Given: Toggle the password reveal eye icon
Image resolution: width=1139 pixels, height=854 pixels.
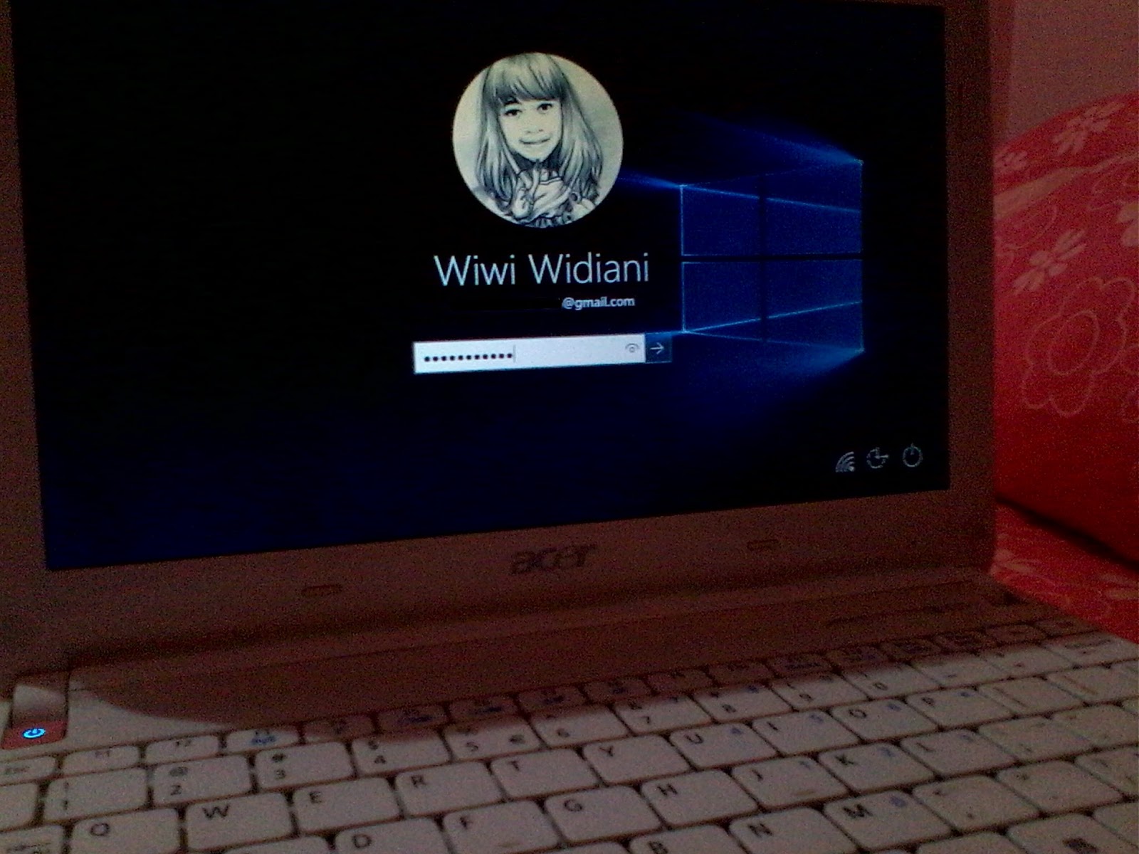Looking at the screenshot, I should click(x=632, y=349).
